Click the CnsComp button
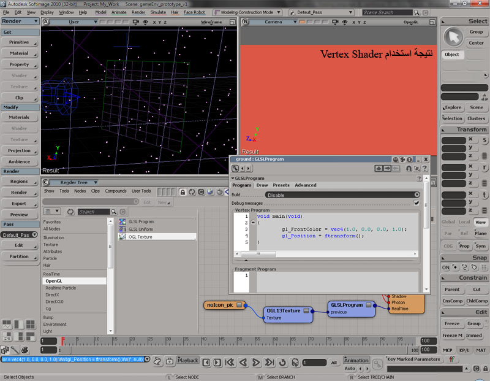 pos(452,301)
